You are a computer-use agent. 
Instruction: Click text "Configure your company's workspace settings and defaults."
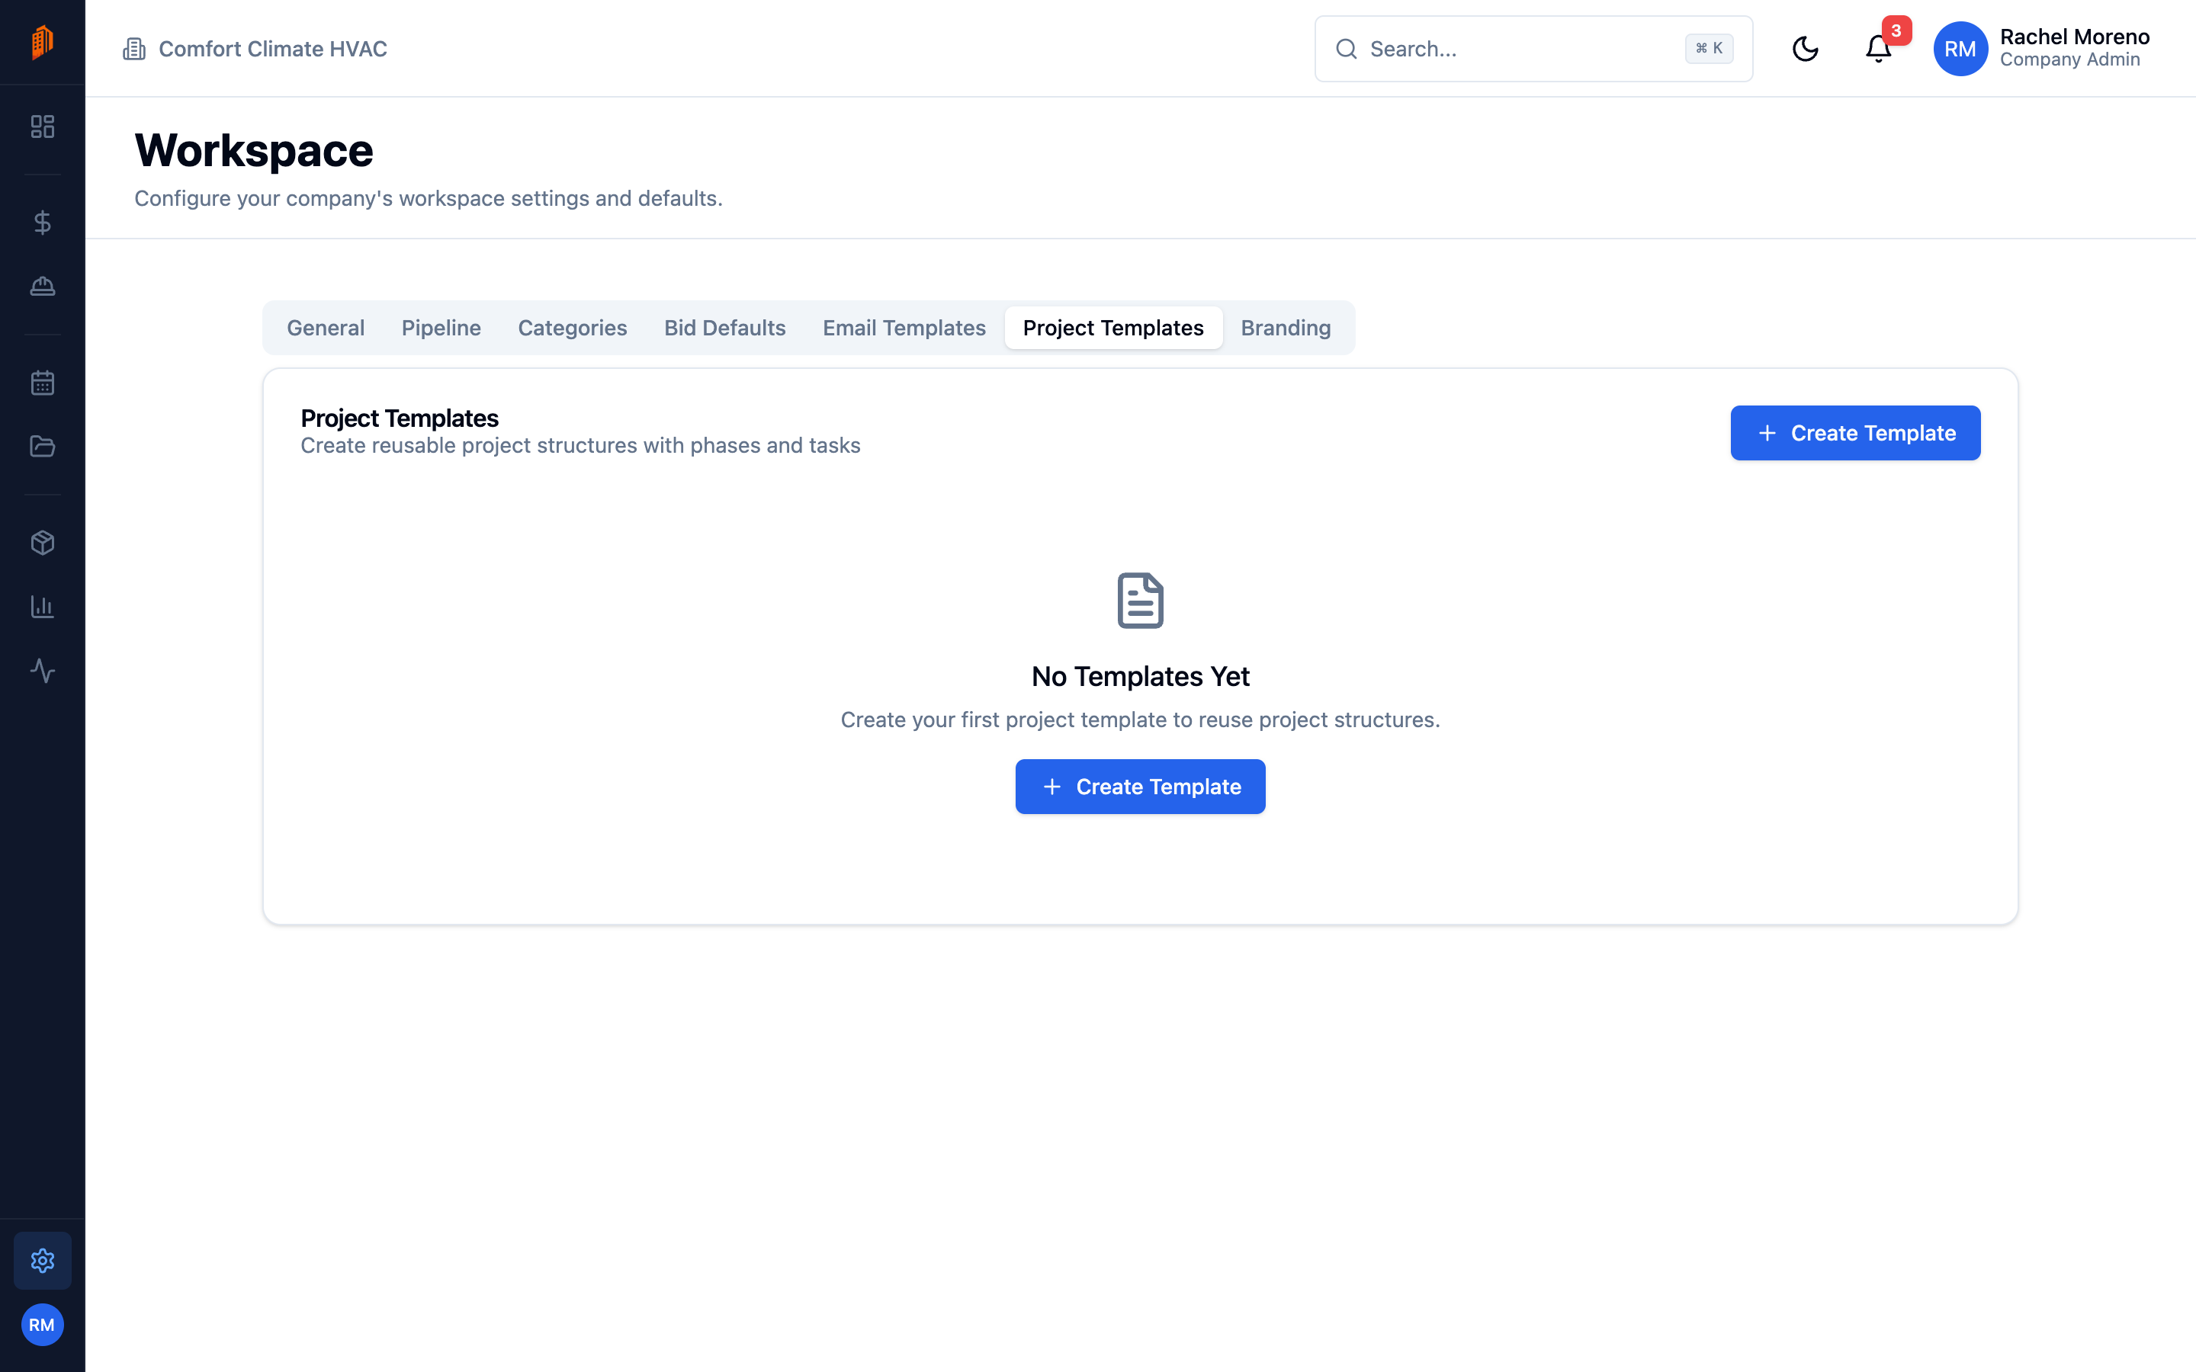point(429,199)
